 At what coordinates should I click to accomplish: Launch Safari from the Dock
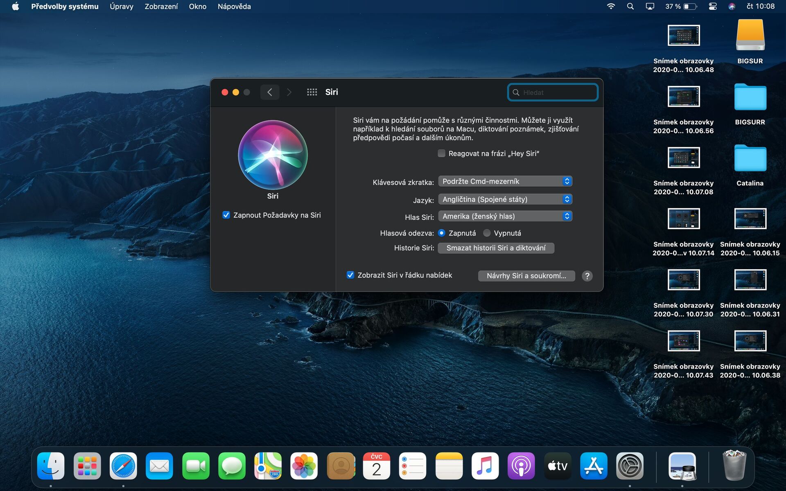pyautogui.click(x=122, y=466)
